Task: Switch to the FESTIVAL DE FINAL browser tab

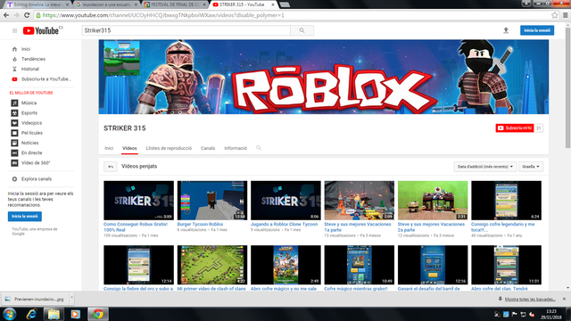Action: [176, 4]
